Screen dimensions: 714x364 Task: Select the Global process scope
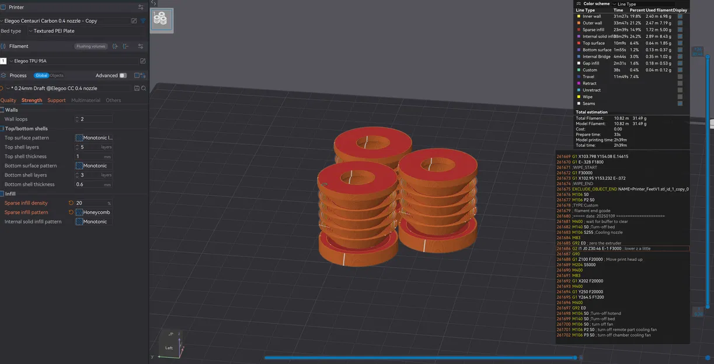pos(41,75)
